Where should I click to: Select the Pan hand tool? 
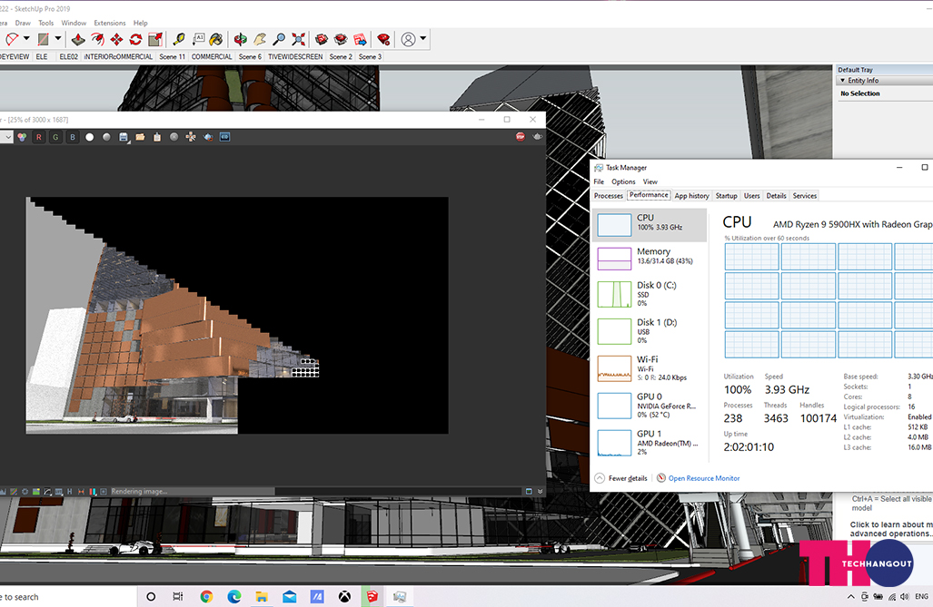click(x=260, y=40)
